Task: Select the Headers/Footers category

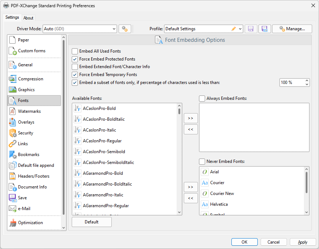Action: point(34,176)
